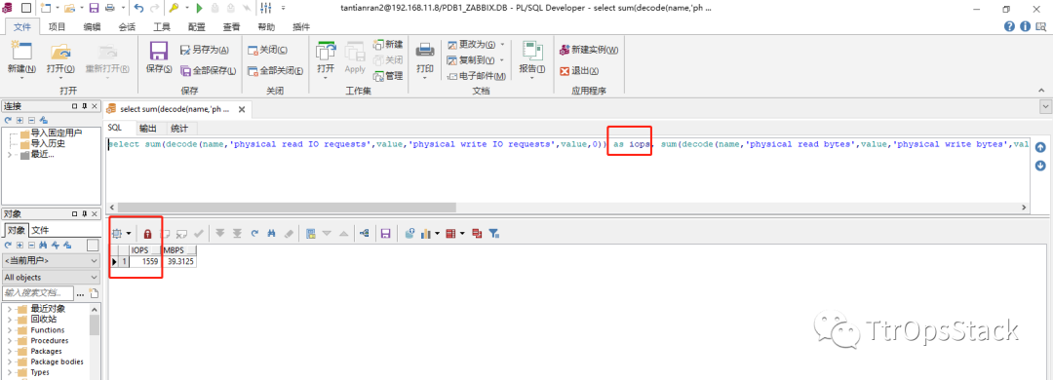Screen dimensions: 1053x380
Task: Toggle the float button of the 对象 panel
Action: (74, 213)
